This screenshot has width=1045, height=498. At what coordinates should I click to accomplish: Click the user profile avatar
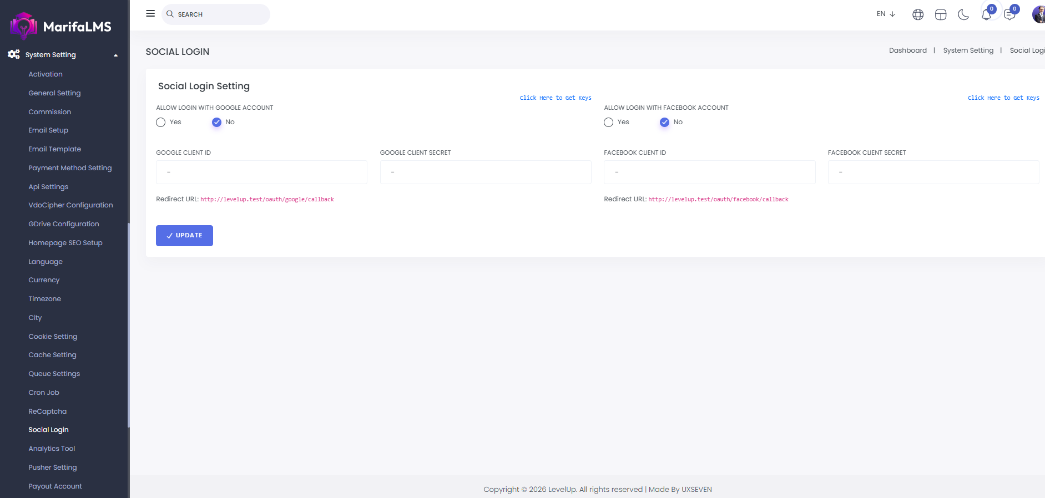coord(1038,15)
